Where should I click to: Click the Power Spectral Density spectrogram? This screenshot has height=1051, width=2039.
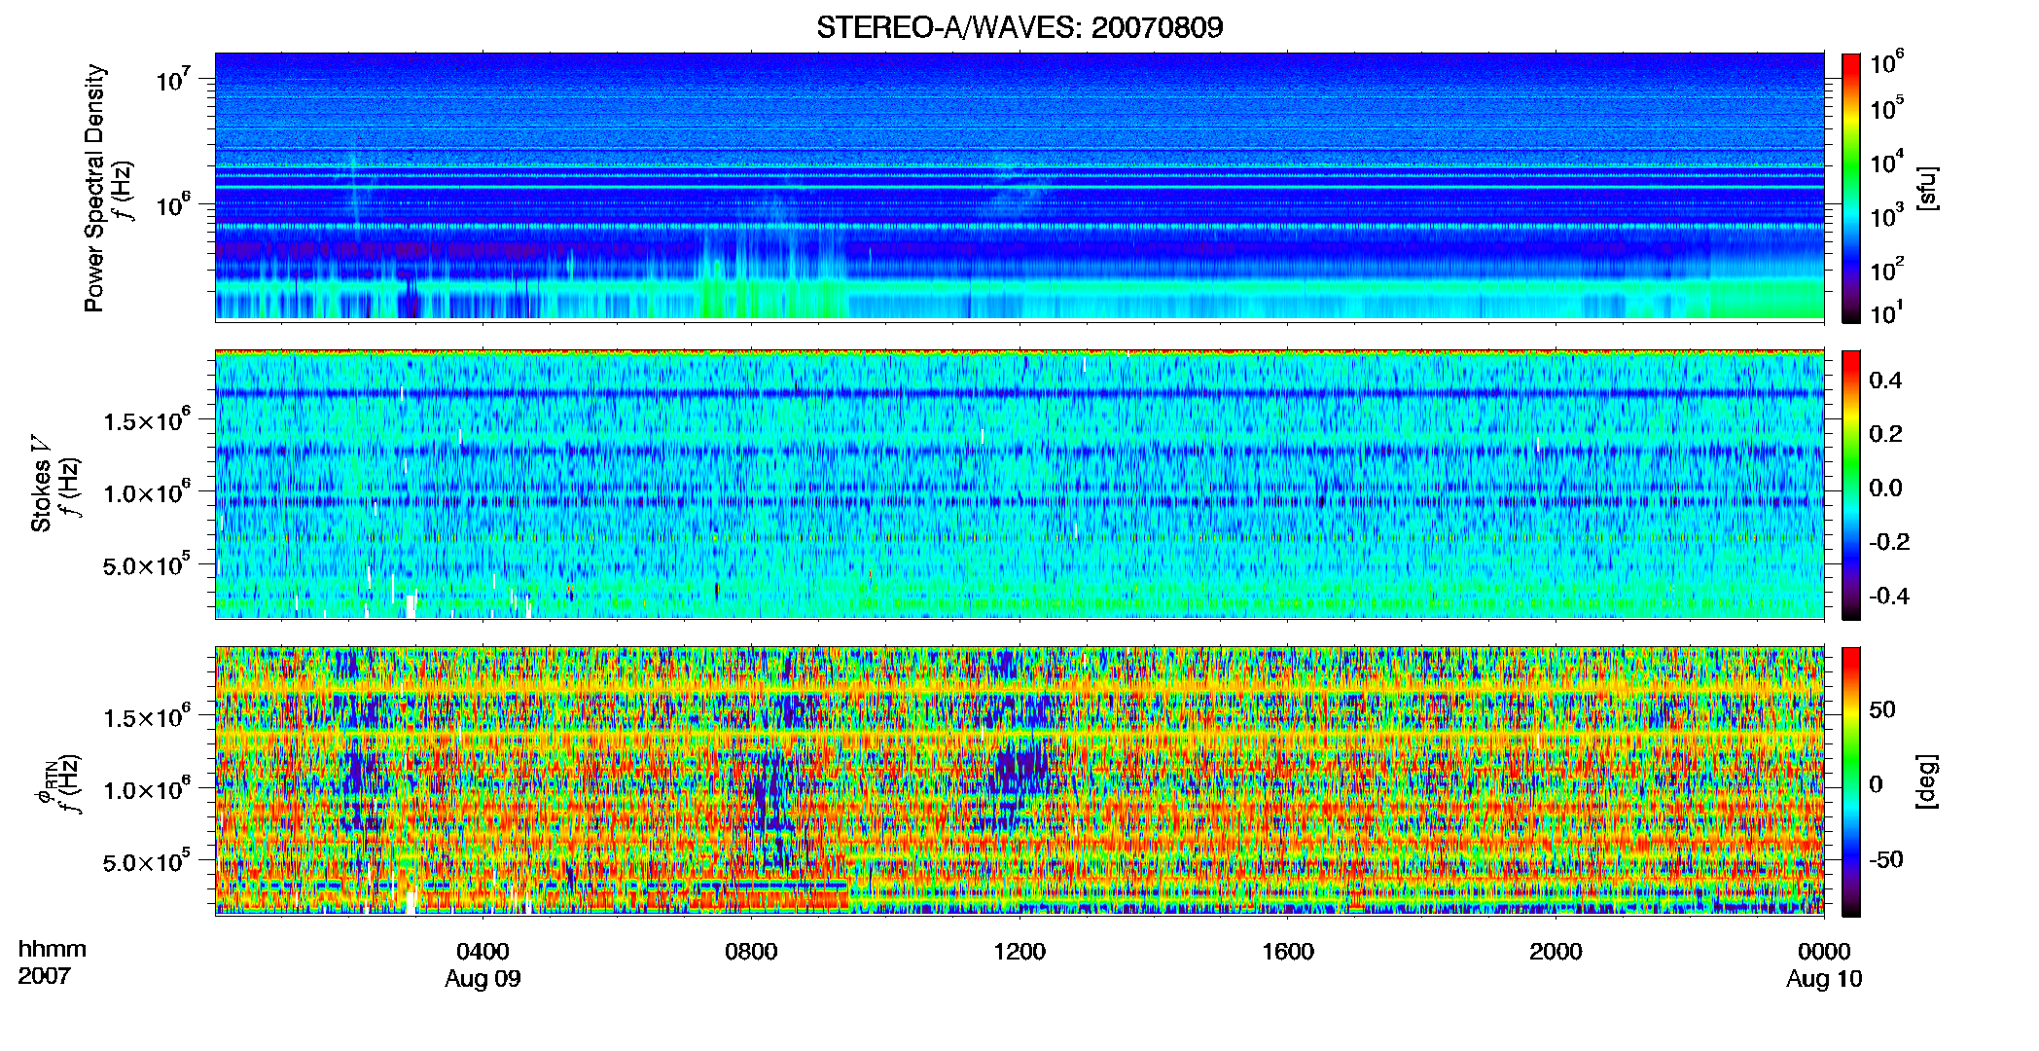coord(1019,187)
